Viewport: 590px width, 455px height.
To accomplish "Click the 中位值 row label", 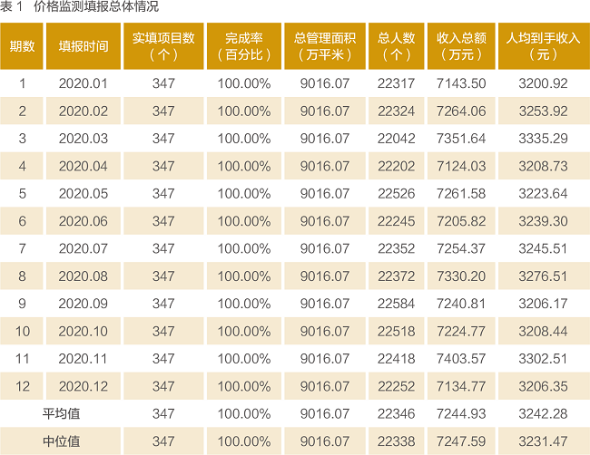I will click(x=62, y=441).
